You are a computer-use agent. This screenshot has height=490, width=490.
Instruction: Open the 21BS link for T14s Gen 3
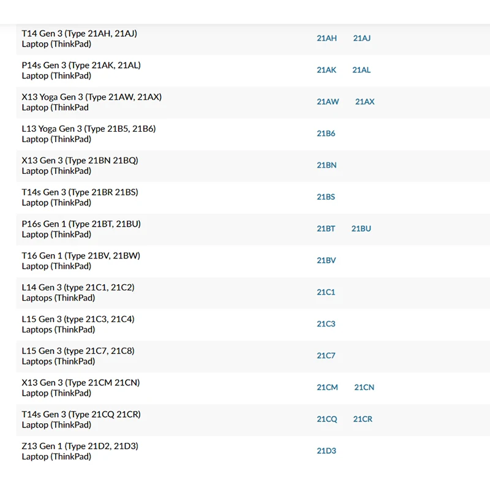coord(326,197)
